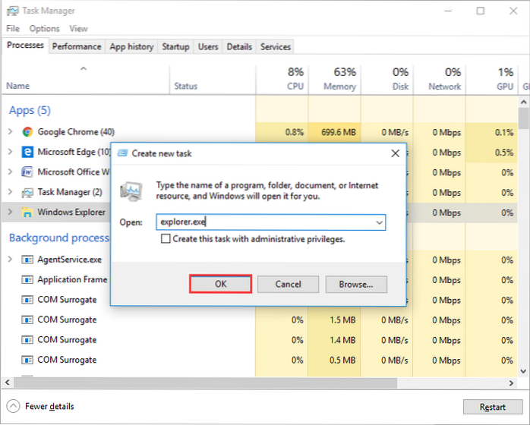This screenshot has height=425, width=530.
Task: Click the Microsoft Edge process icon
Action: click(28, 152)
